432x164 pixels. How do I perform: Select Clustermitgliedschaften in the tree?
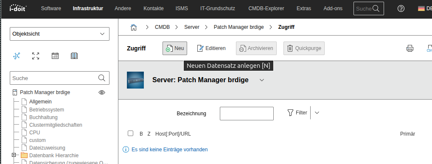pos(56,125)
